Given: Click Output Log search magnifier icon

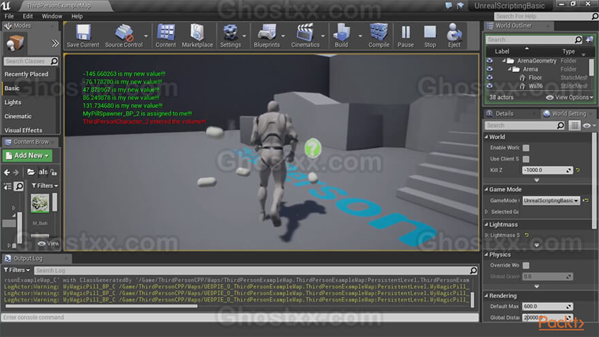Looking at the screenshot, I should point(473,270).
